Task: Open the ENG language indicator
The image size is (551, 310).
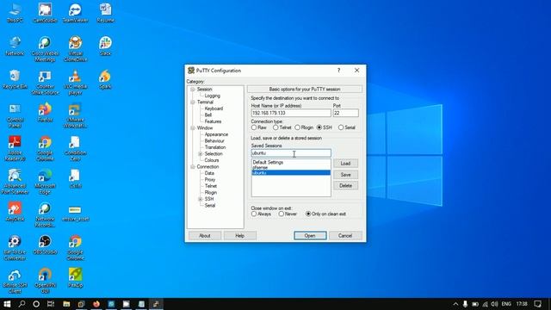Action: pos(506,304)
